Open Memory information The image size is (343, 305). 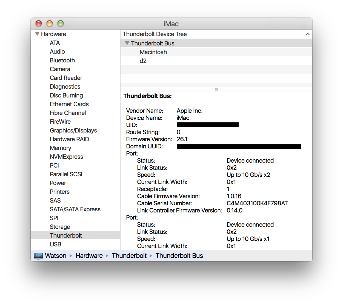pyautogui.click(x=75, y=148)
